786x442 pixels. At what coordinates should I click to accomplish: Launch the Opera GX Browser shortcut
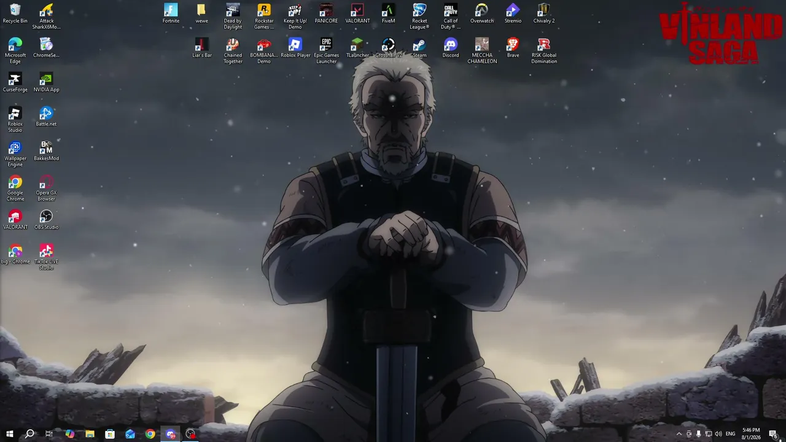coord(46,188)
